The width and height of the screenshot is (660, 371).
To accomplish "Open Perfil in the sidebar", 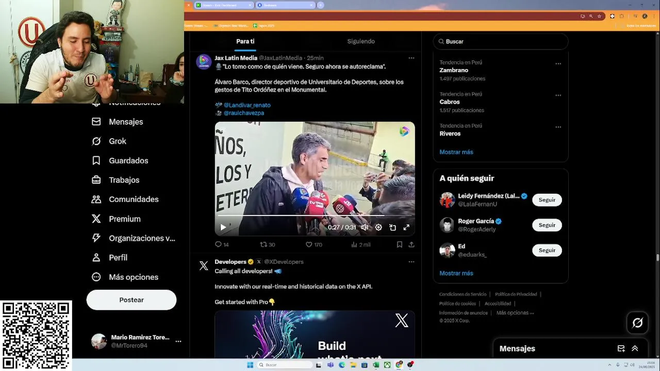I will [109, 258].
